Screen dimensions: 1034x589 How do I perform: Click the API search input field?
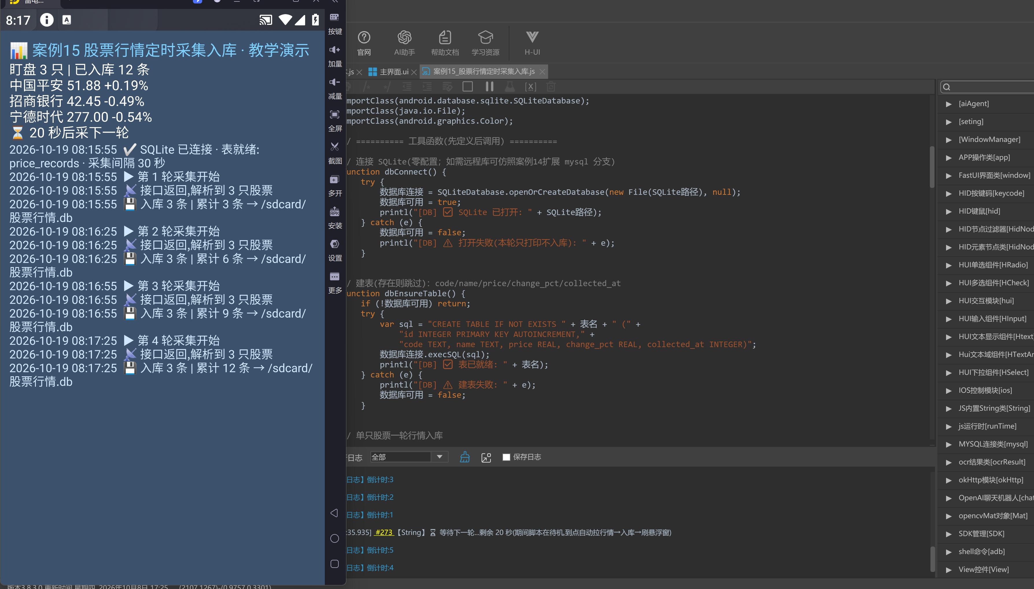(988, 87)
